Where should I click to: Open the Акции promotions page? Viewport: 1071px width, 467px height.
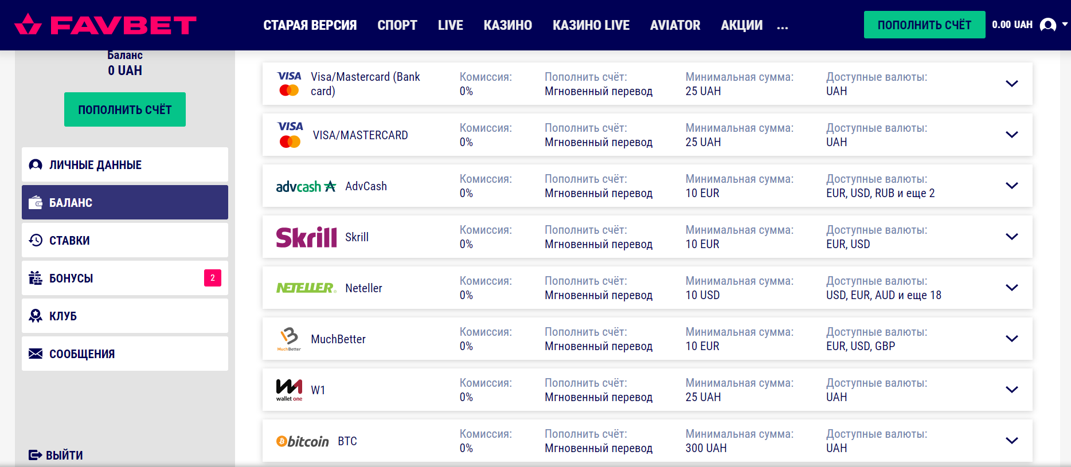742,25
